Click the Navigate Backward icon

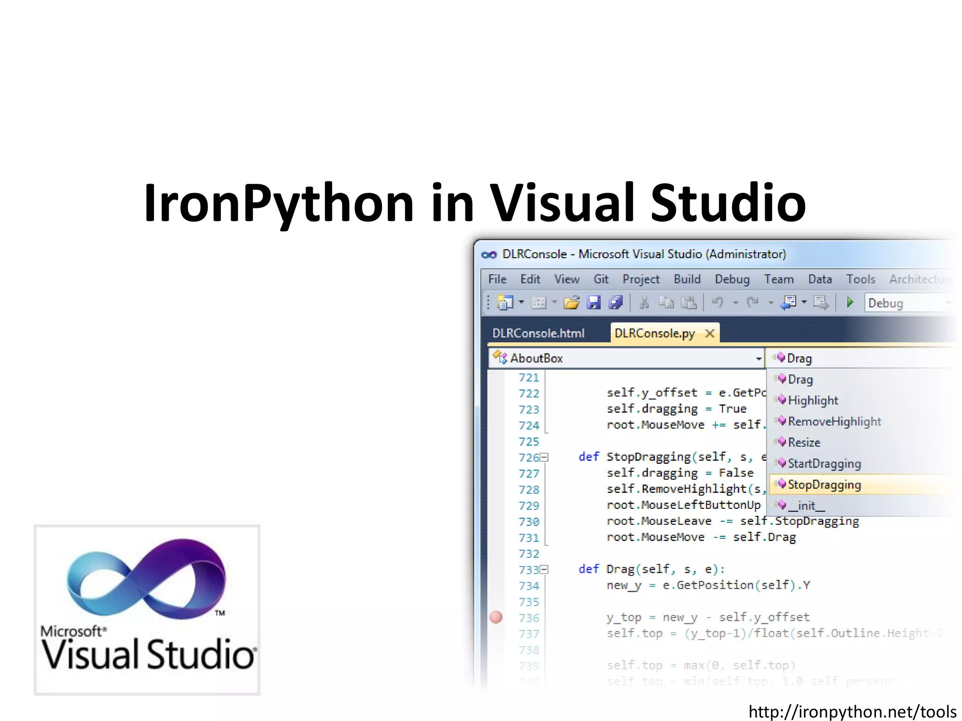point(788,303)
